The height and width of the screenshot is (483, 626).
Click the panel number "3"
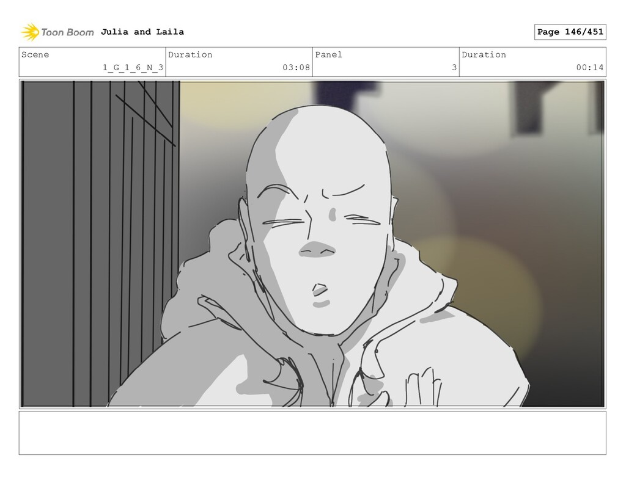(454, 67)
